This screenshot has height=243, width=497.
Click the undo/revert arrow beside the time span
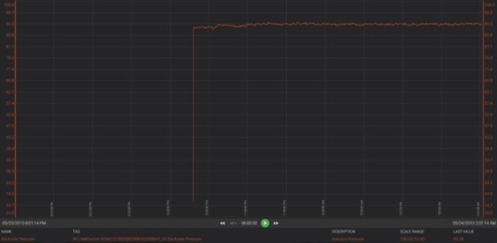(x=234, y=223)
